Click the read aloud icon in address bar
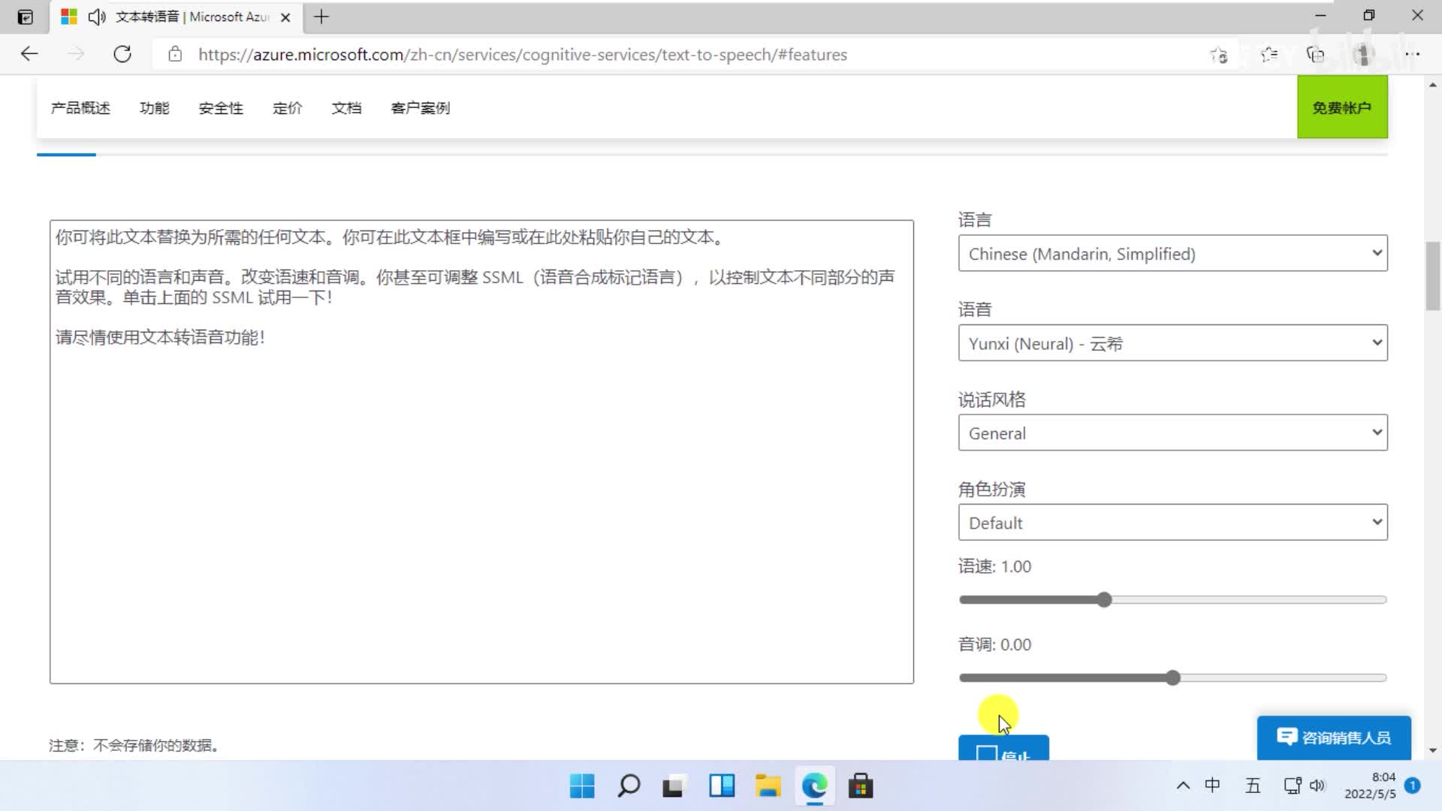Viewport: 1442px width, 811px height. point(1218,55)
